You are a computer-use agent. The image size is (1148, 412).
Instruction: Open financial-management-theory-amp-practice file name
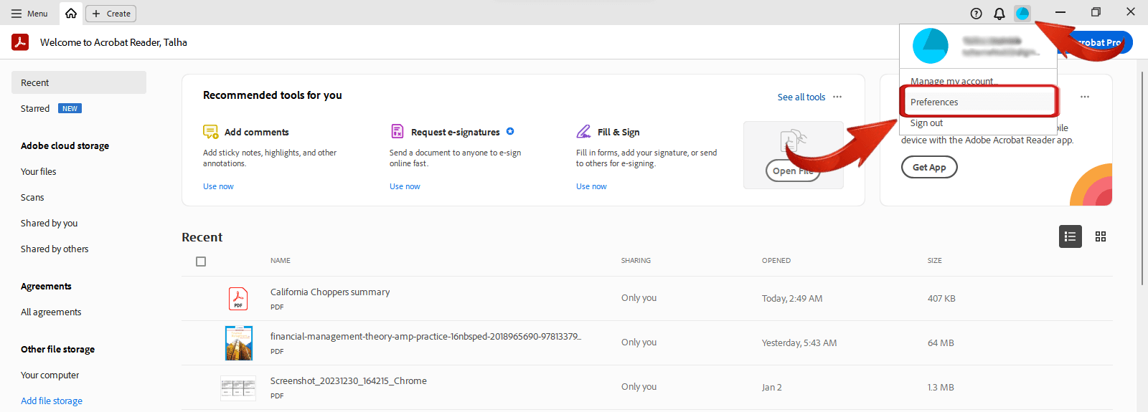tap(425, 336)
